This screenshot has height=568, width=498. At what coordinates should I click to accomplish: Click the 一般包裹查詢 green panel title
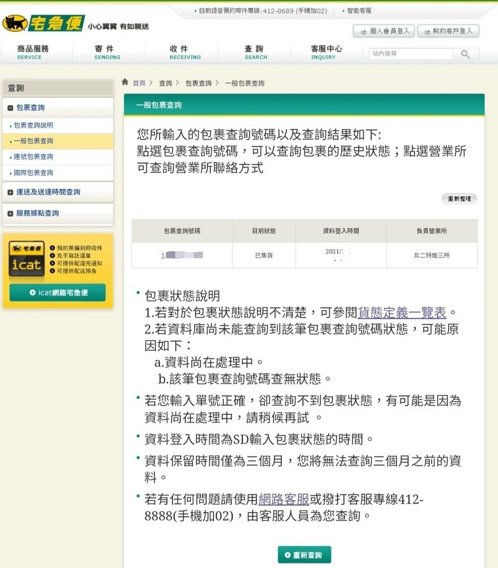159,105
